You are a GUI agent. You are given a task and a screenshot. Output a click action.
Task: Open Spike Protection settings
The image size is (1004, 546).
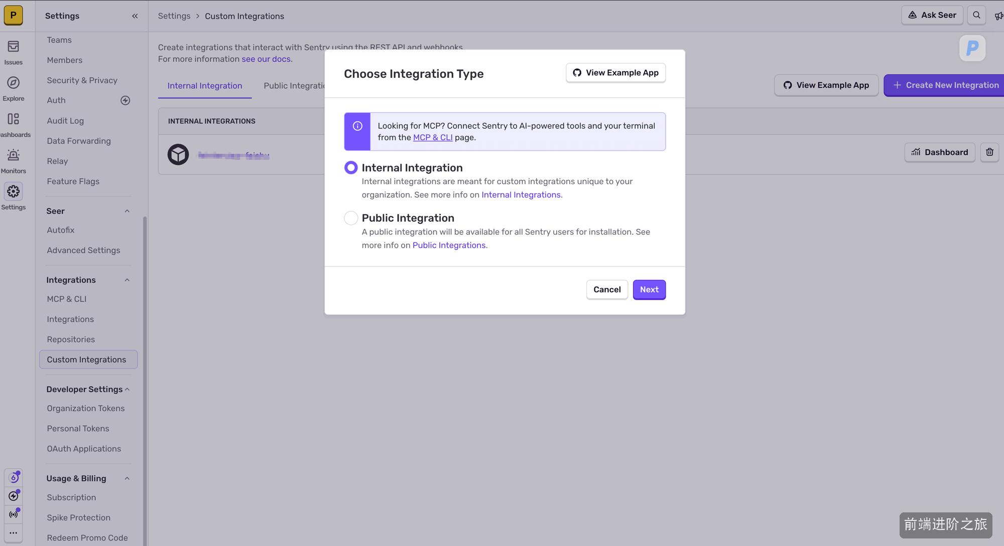pyautogui.click(x=79, y=517)
